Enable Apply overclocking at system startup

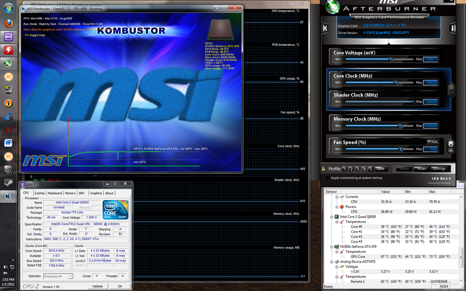point(328,178)
